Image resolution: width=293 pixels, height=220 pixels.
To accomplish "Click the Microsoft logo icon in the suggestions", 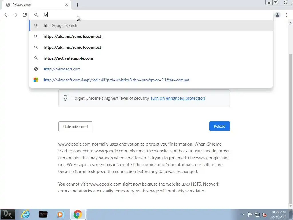I will point(36,80).
